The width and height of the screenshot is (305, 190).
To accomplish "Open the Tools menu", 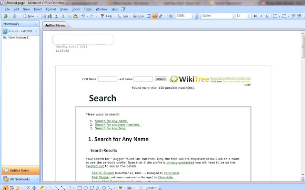I will (76, 9).
